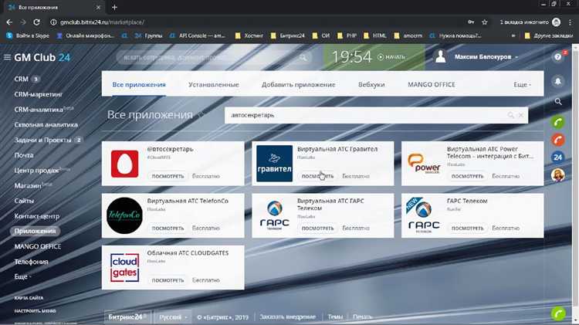Click Настроить меню in the sidebar
Viewport: 579px width, 325px height.
tap(35, 311)
